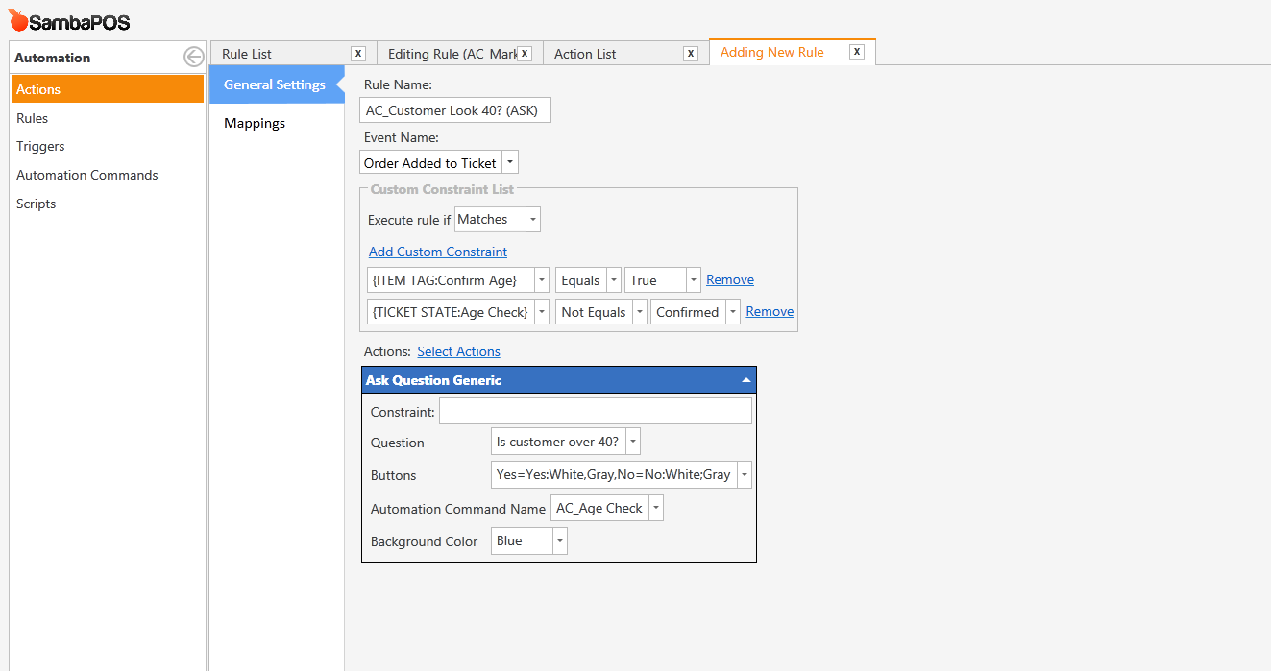The height and width of the screenshot is (671, 1271).
Task: Collapse the Ask Question Generic action
Action: 746,380
